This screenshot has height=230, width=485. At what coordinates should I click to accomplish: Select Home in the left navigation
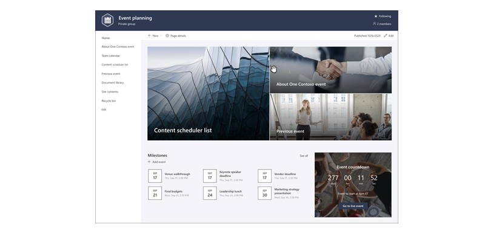coord(105,38)
